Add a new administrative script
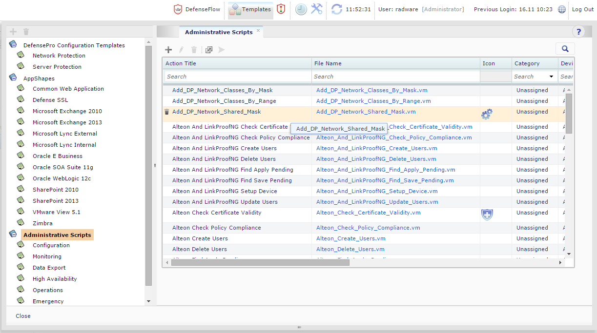The width and height of the screenshot is (597, 333). [x=168, y=50]
